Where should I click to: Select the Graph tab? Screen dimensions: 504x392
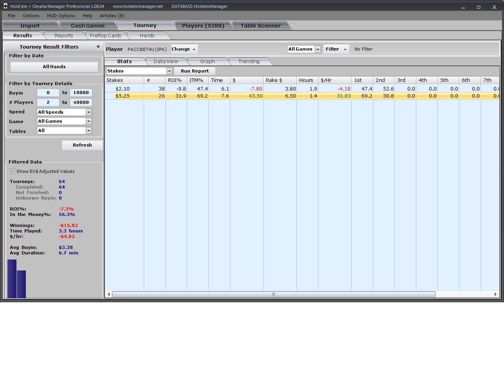pos(207,62)
